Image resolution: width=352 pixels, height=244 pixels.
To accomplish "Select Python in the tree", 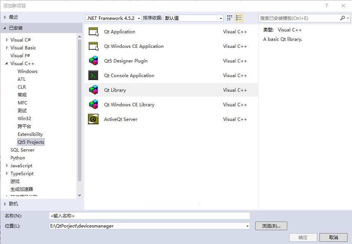I will 18,158.
